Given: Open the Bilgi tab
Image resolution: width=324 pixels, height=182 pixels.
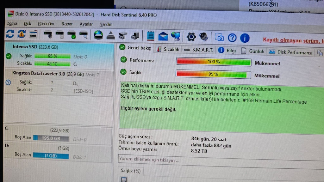Looking at the screenshot, I should click(227, 51).
